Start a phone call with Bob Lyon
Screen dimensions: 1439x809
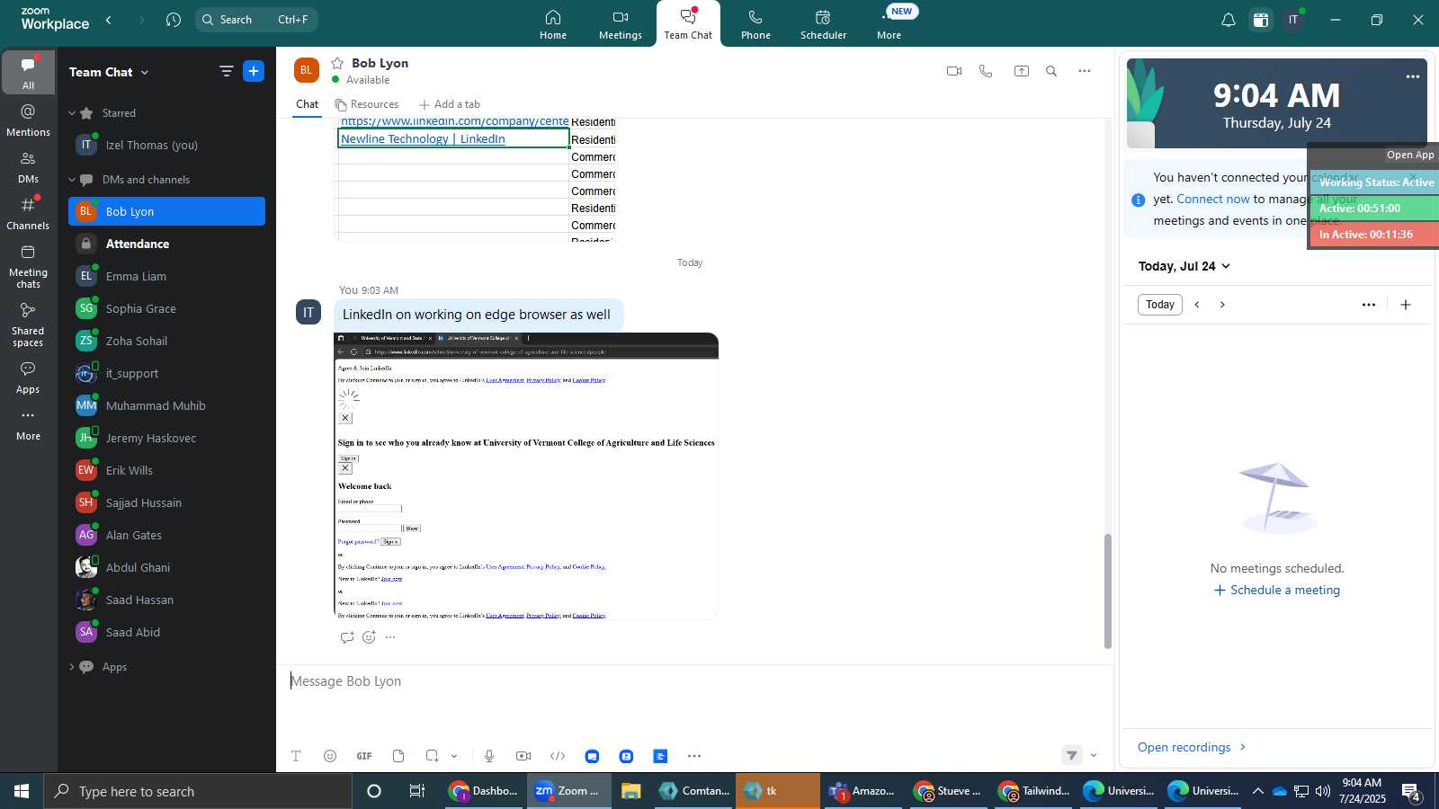pyautogui.click(x=986, y=71)
